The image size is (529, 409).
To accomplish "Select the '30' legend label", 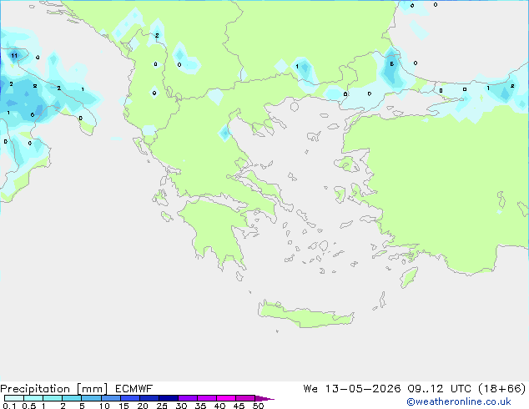I will pyautogui.click(x=181, y=406).
